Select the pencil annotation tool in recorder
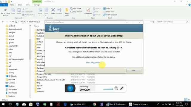The image size is (191, 107). [122, 88]
